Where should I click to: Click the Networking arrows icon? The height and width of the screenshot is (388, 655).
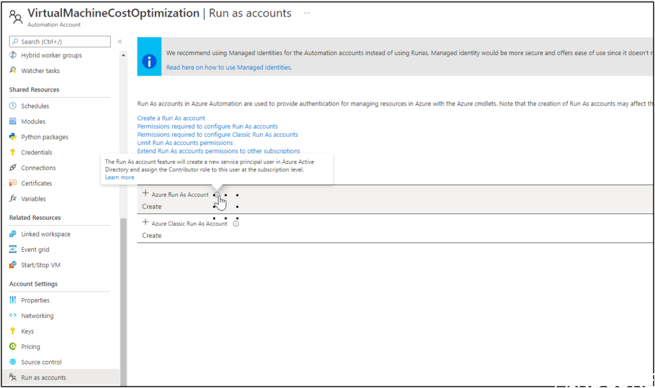point(13,316)
